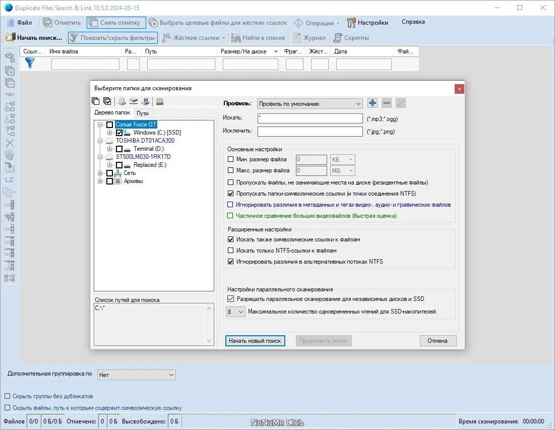Click the gray hard disk icon in dialog toolbar
Screen dimensions: 555x430
pos(160,101)
